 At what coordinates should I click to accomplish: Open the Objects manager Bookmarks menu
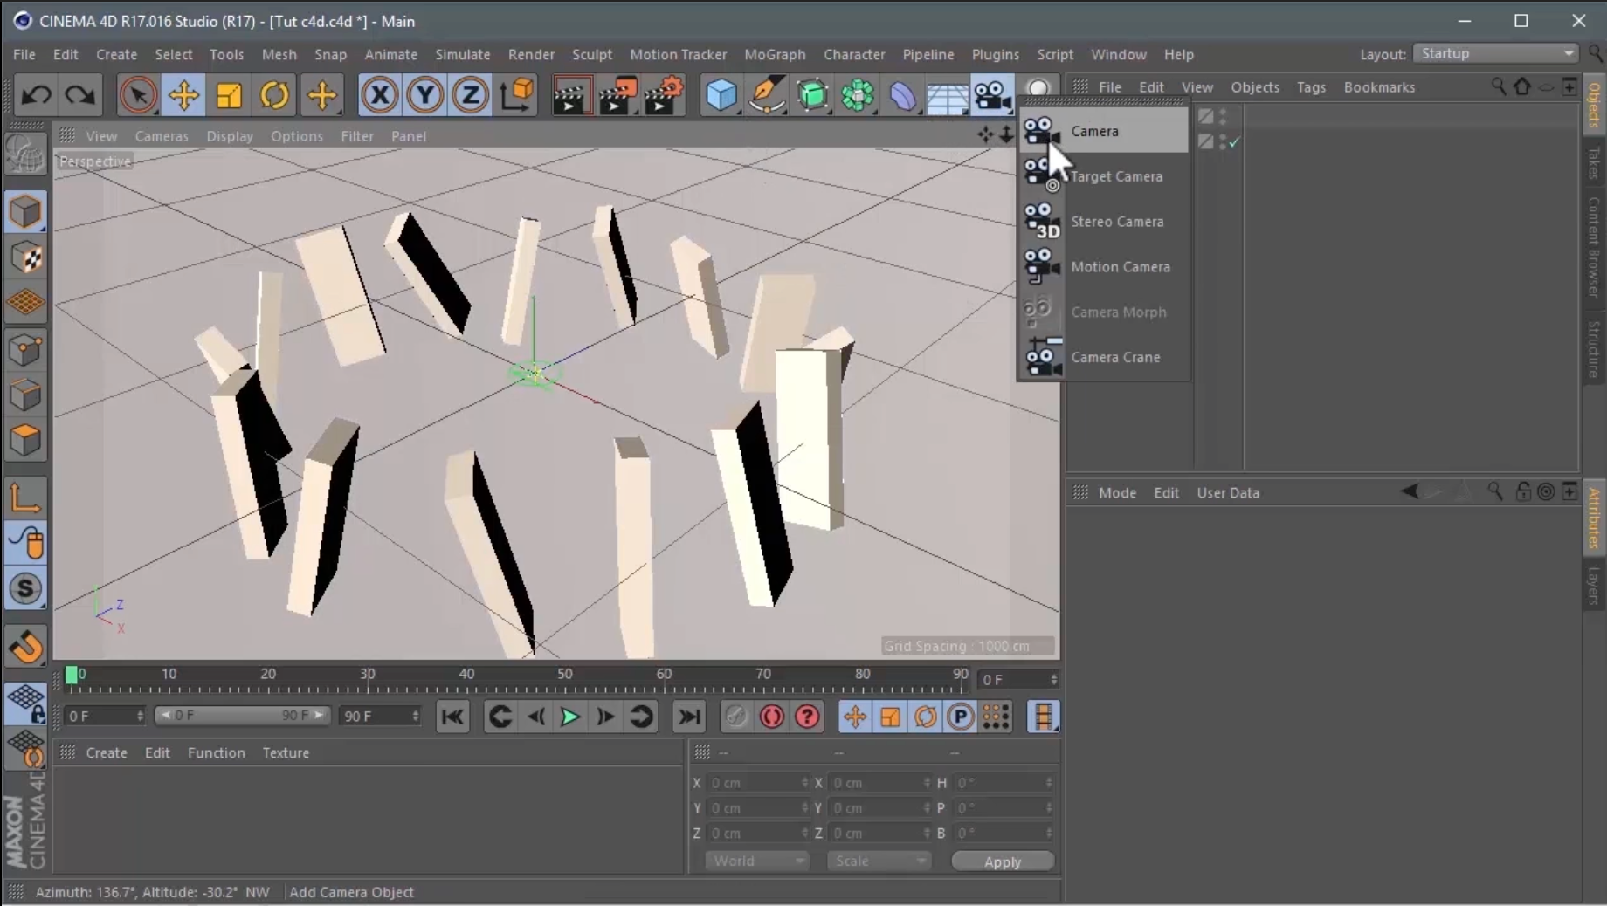coord(1379,87)
